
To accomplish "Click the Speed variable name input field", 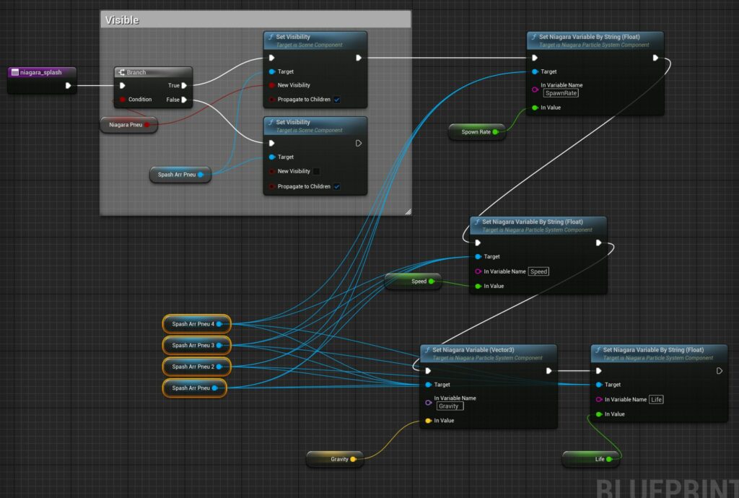I will pos(539,271).
